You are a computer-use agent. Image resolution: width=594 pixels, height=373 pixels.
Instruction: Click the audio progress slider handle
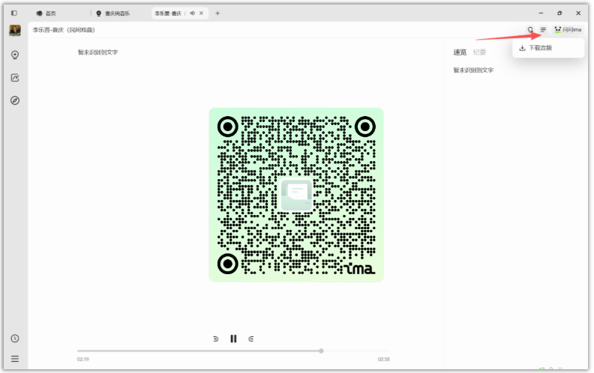click(321, 351)
